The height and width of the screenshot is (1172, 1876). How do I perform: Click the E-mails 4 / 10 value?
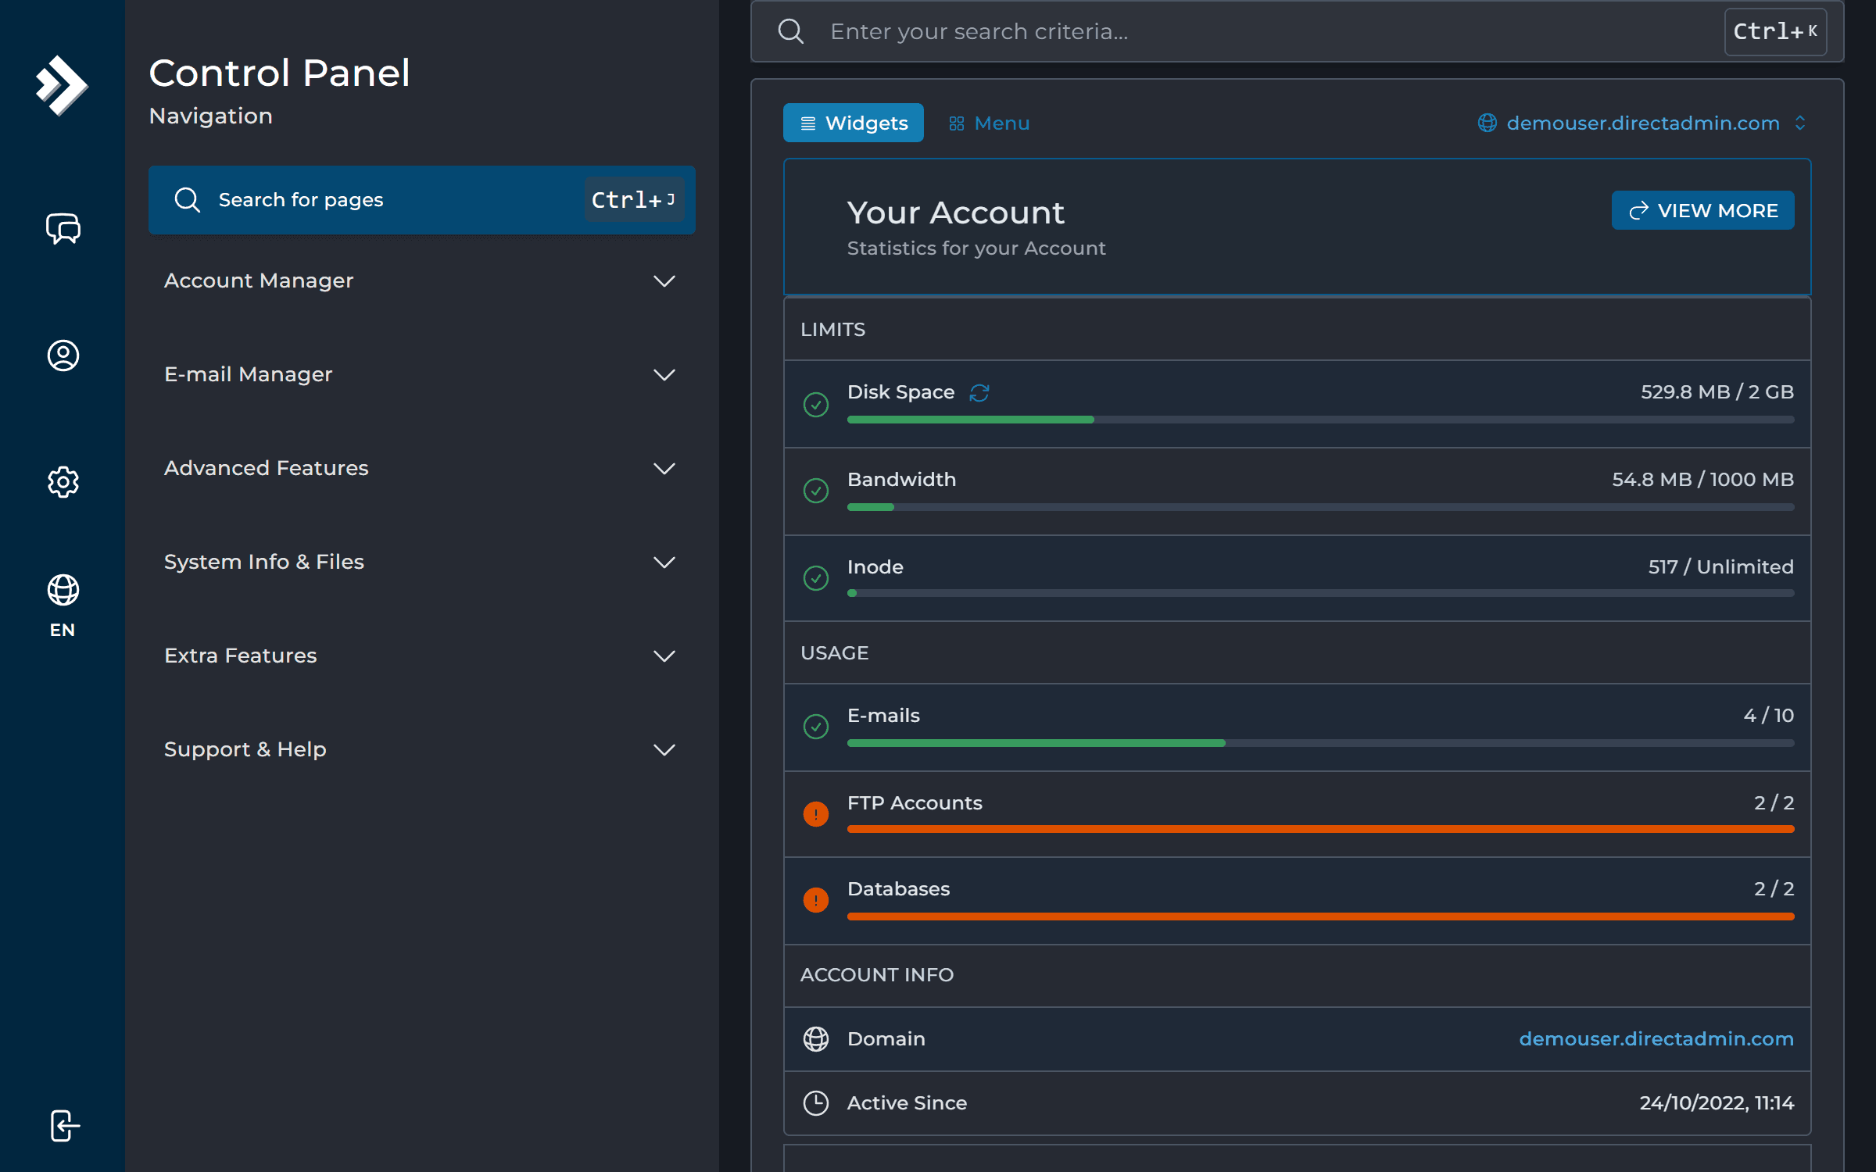coord(1768,716)
